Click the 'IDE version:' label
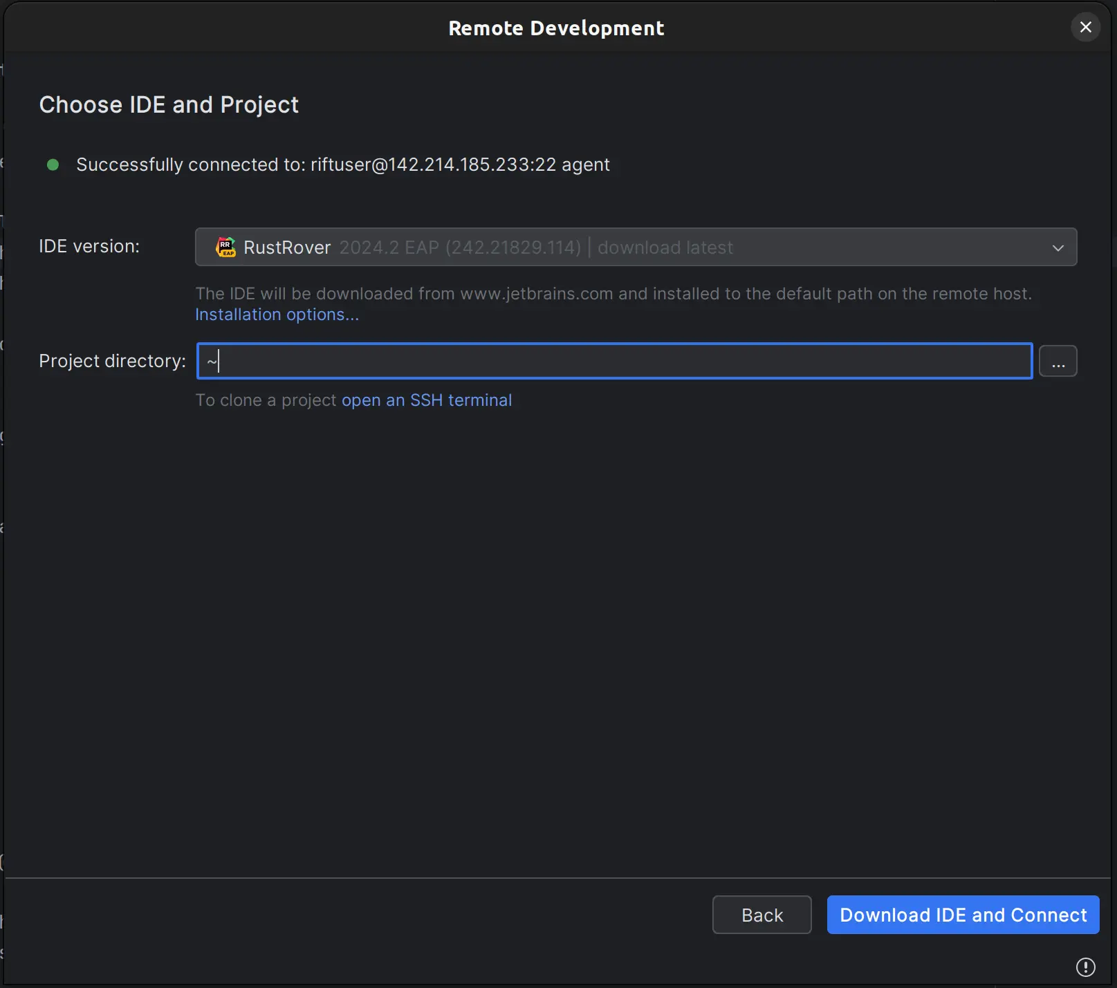Viewport: 1117px width, 988px height. click(89, 246)
